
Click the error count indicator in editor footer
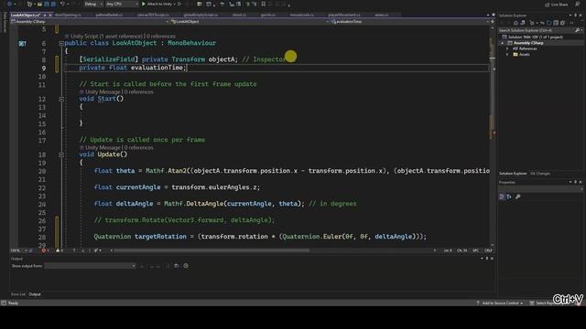[x=45, y=250]
